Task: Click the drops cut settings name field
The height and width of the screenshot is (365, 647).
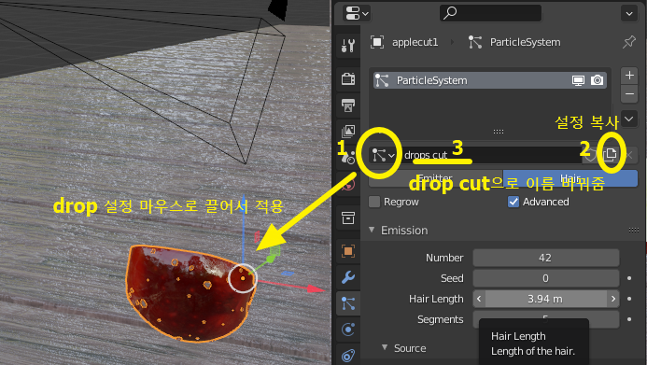Action: coord(490,155)
